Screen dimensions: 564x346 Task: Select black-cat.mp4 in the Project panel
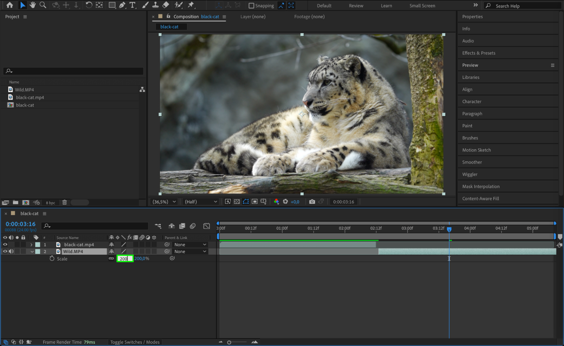(30, 97)
